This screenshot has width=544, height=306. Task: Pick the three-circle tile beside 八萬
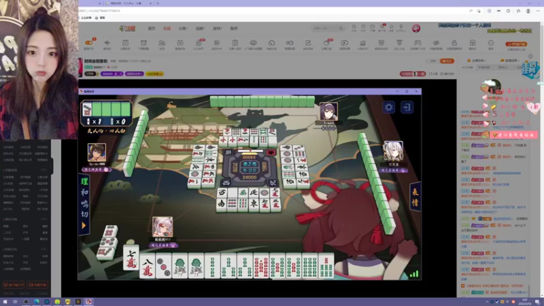pos(163,267)
